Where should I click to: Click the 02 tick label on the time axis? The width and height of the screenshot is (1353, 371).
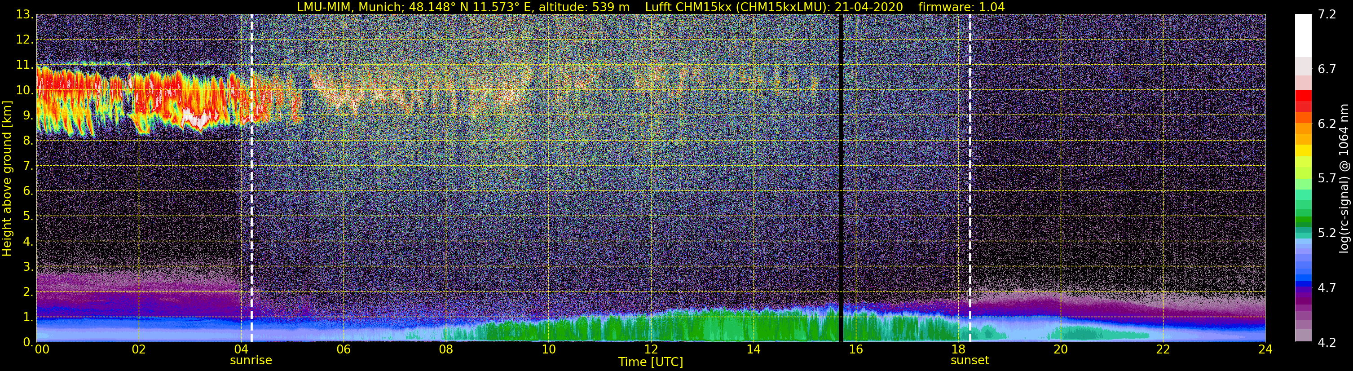coord(139,350)
